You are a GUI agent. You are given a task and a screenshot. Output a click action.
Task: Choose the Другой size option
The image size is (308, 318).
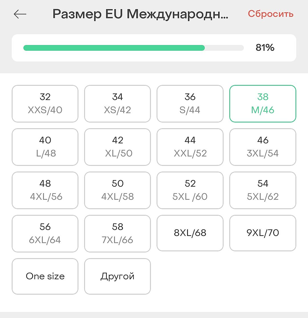(x=117, y=276)
